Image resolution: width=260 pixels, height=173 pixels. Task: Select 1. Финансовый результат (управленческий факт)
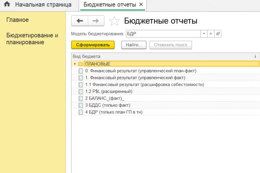166,77
